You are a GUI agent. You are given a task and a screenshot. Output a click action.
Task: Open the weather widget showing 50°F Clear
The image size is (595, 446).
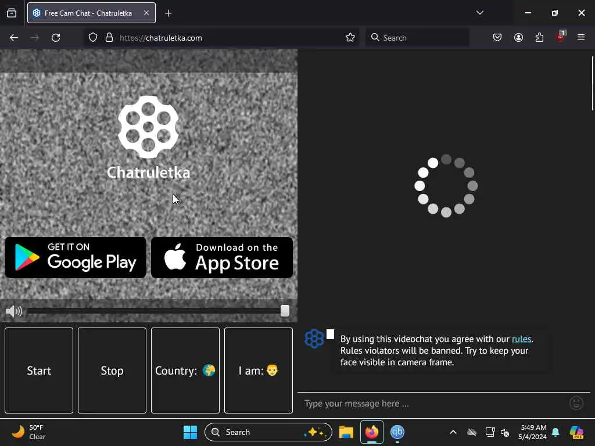[x=28, y=432]
